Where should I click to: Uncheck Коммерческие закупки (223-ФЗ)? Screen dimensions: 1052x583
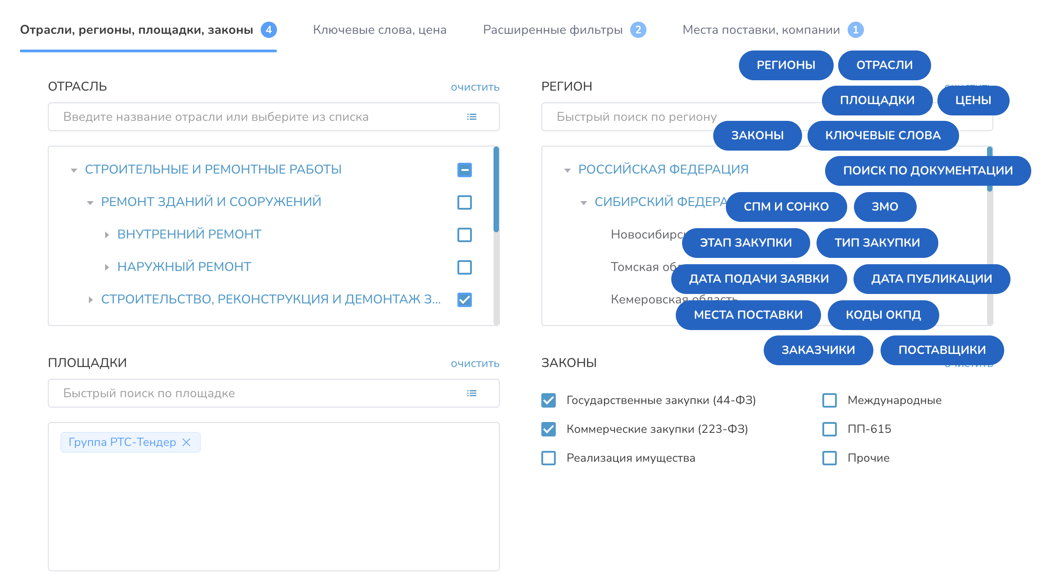click(549, 429)
